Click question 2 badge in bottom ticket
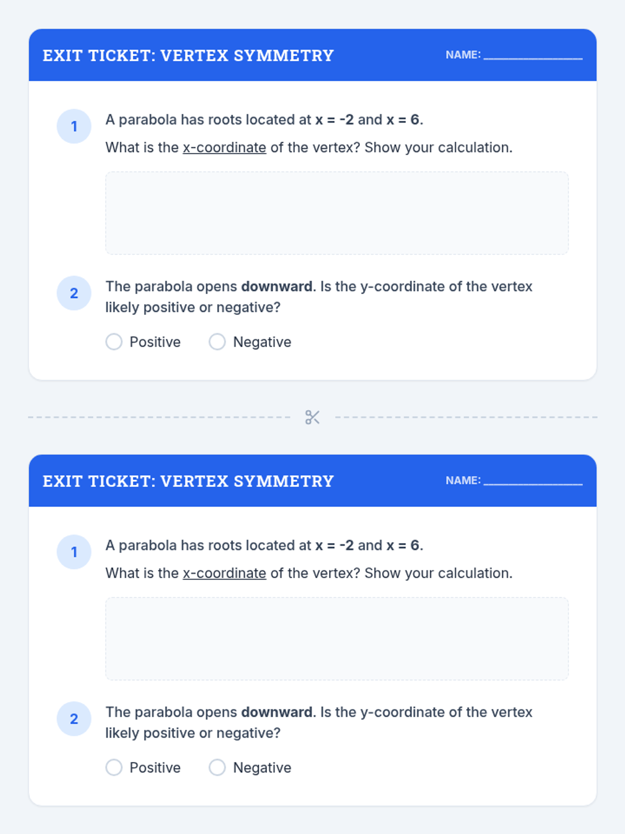625x834 pixels. pos(74,719)
